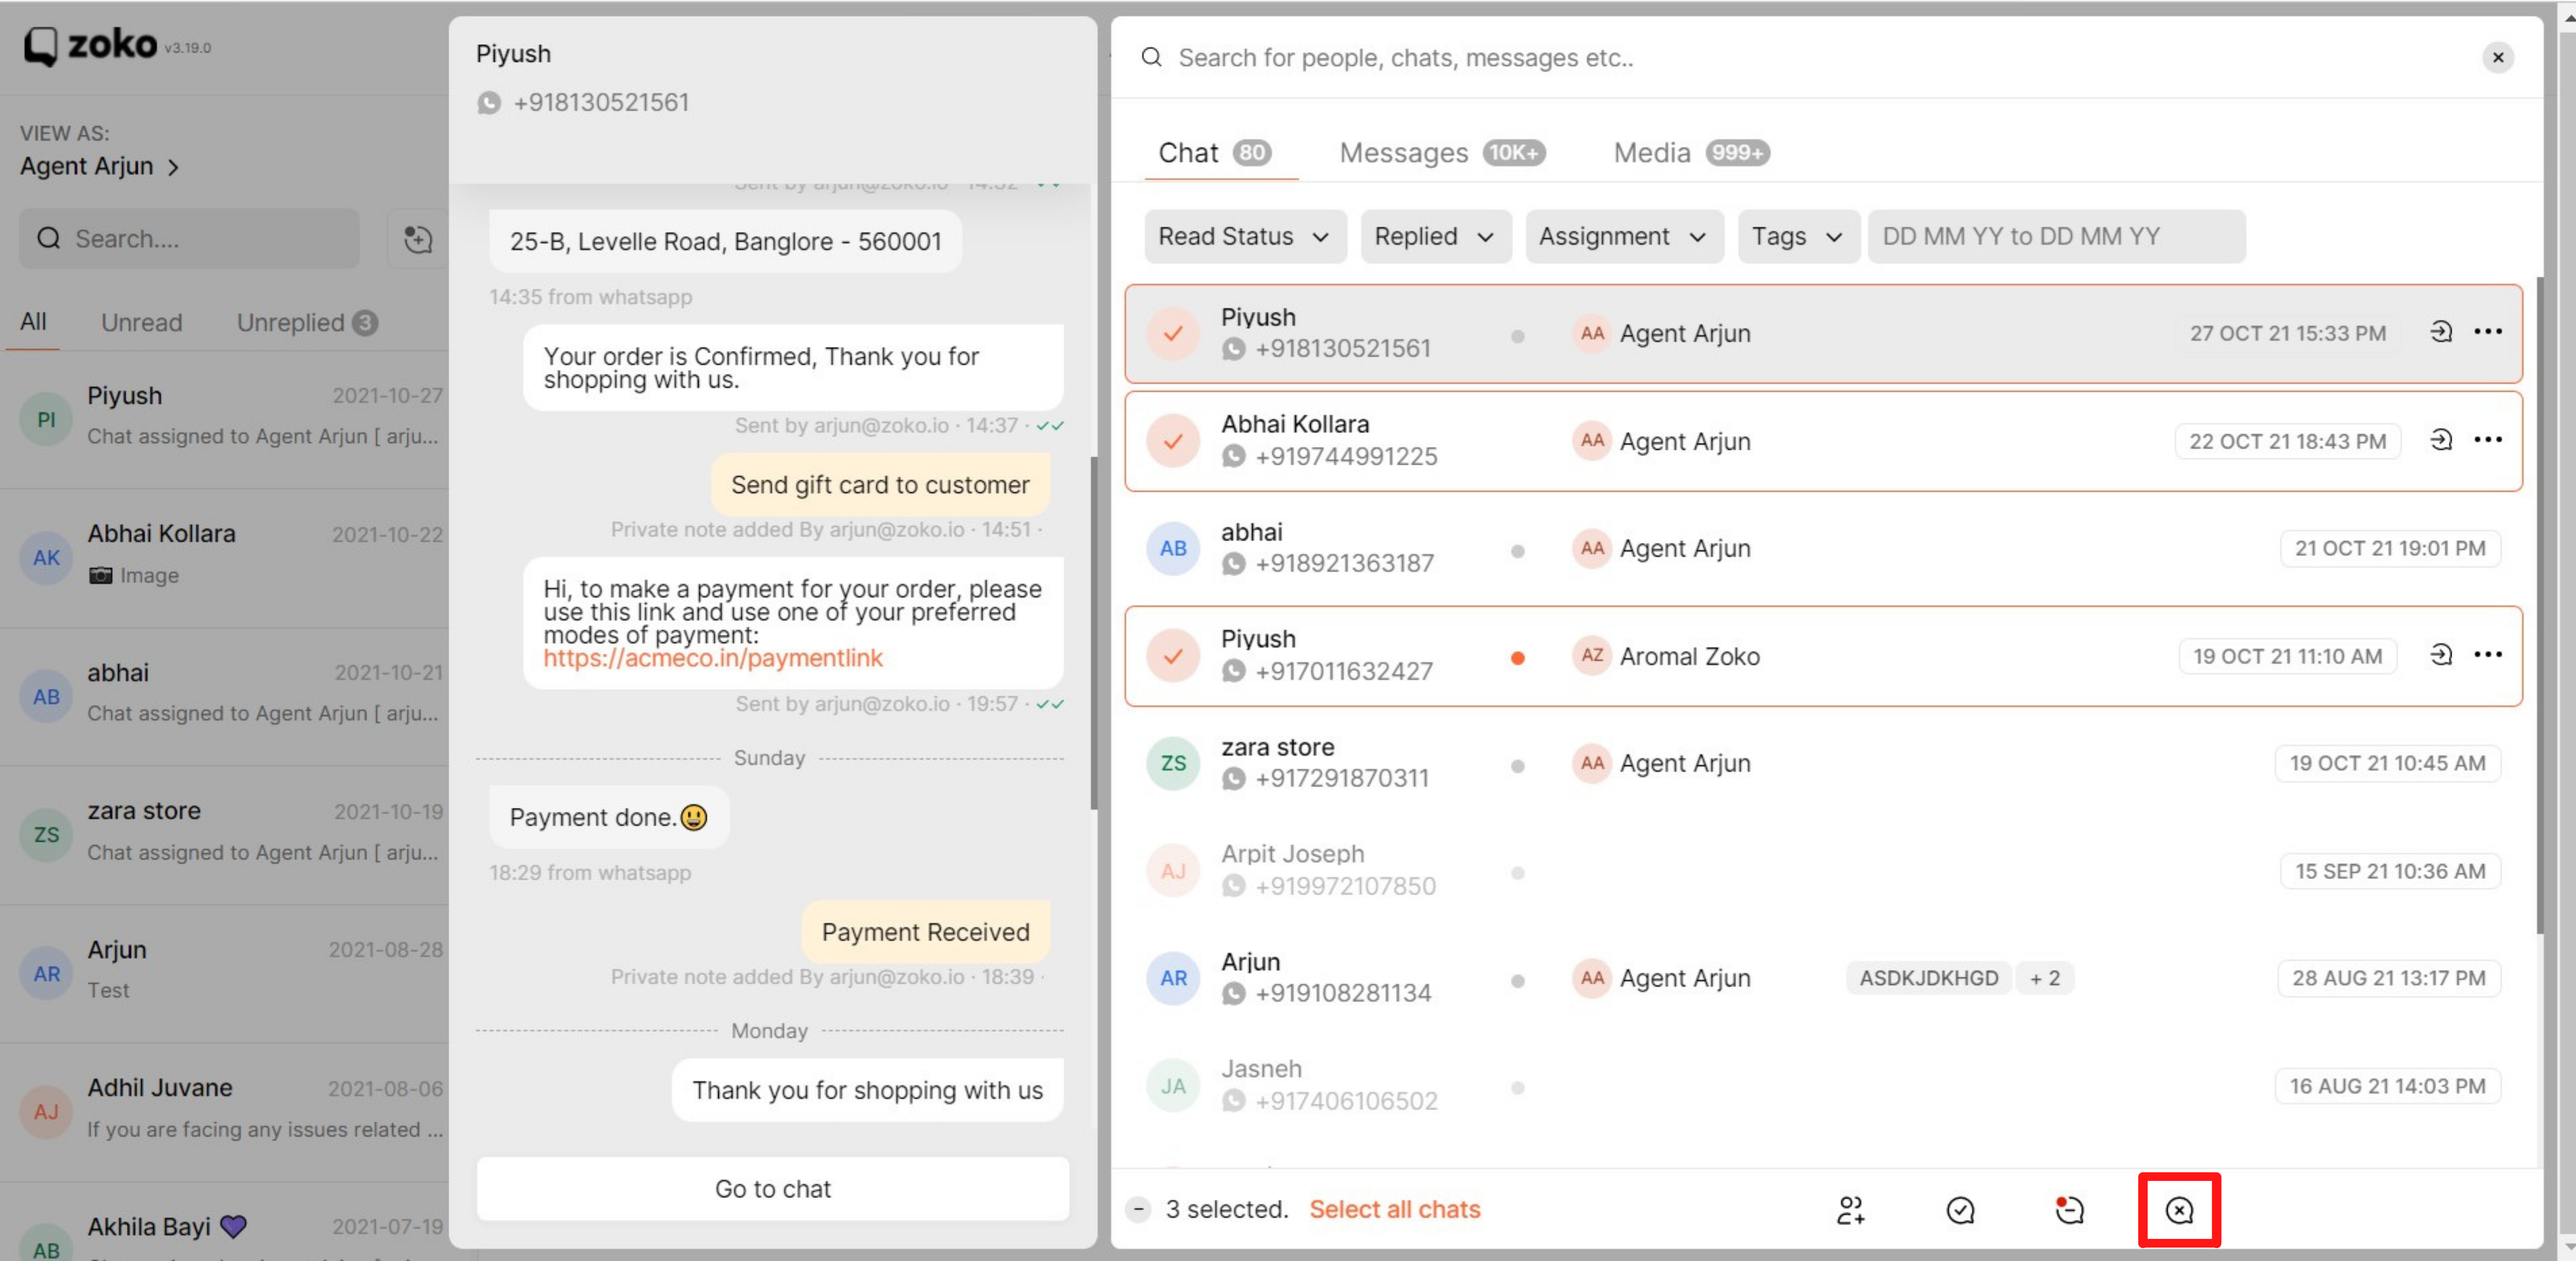This screenshot has width=2576, height=1261.
Task: Open the Read Status filter dropdown
Action: pyautogui.click(x=1244, y=237)
